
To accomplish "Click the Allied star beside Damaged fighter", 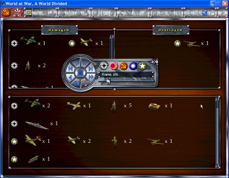I will tap(72, 43).
